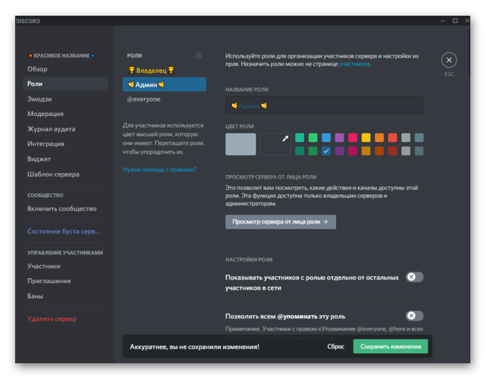Choose the teal color swatch in top row
Screen dimensions: 486x379
(x=299, y=137)
